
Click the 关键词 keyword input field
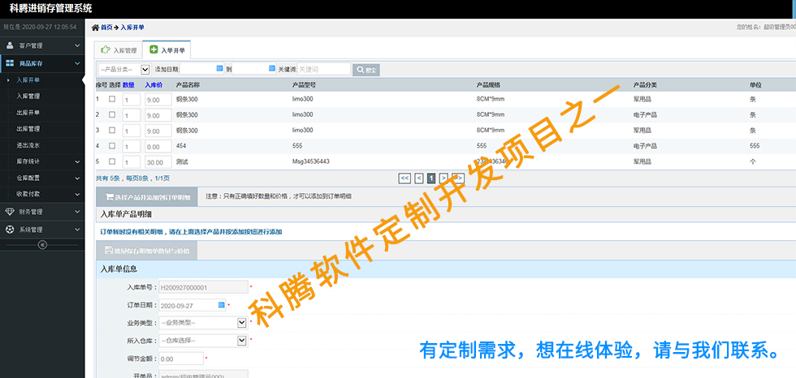coord(323,70)
